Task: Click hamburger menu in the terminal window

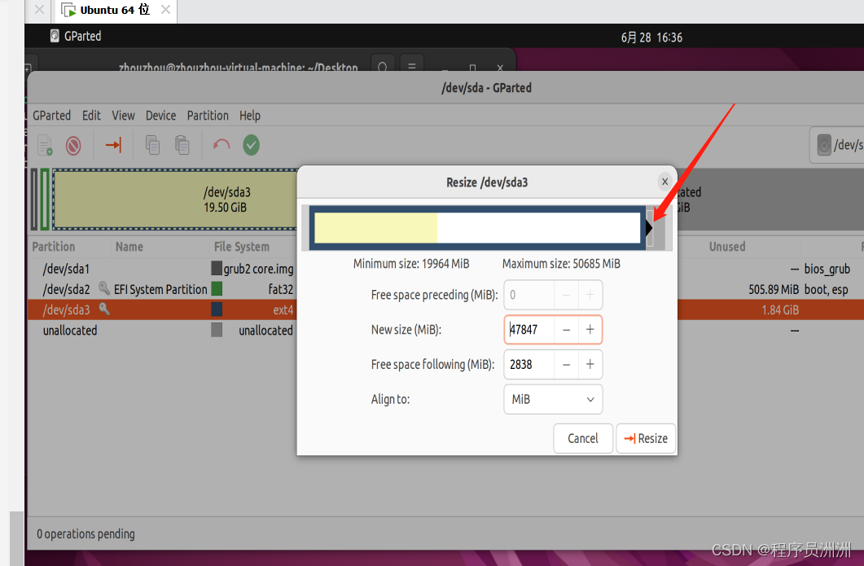Action: click(411, 65)
